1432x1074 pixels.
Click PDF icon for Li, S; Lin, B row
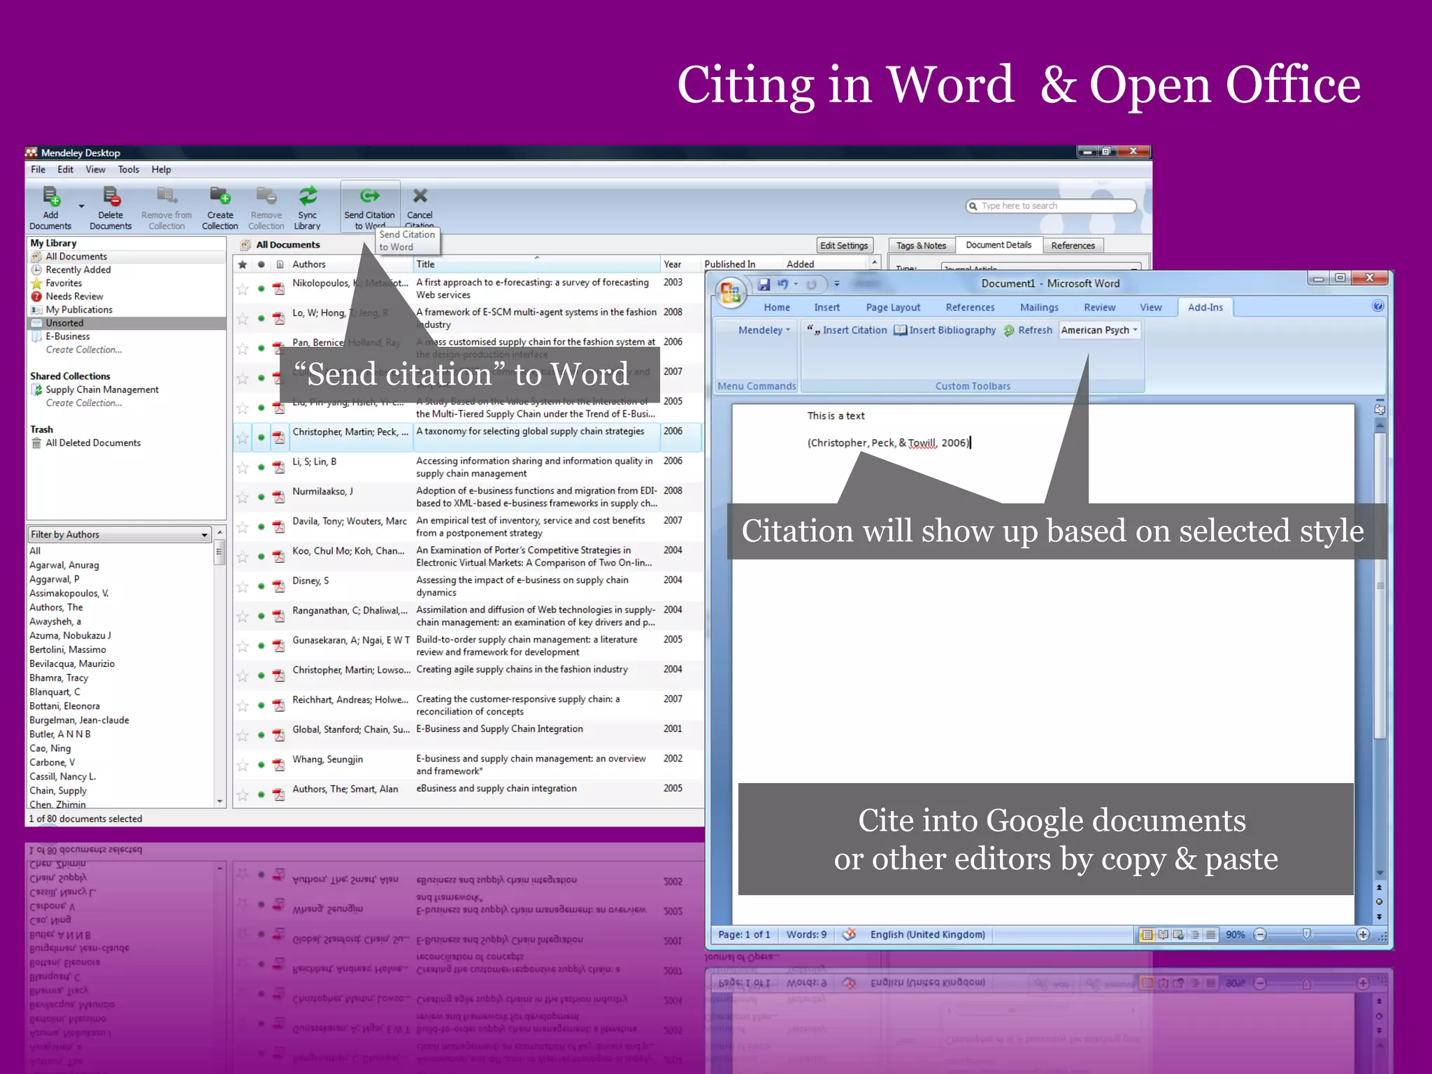[x=278, y=467]
